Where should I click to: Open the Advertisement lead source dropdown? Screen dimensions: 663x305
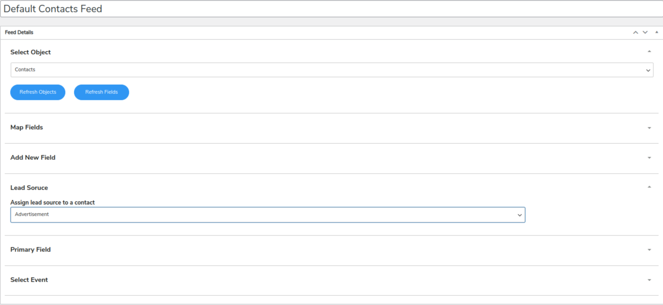click(x=267, y=214)
